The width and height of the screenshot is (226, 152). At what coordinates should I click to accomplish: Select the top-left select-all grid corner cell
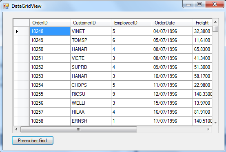pos(21,23)
